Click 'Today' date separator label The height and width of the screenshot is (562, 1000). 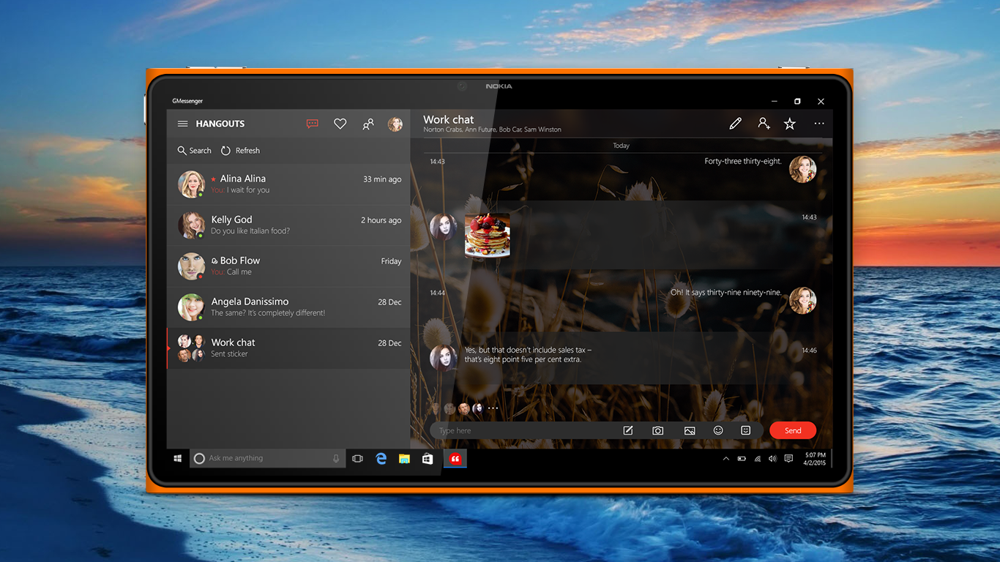[621, 146]
